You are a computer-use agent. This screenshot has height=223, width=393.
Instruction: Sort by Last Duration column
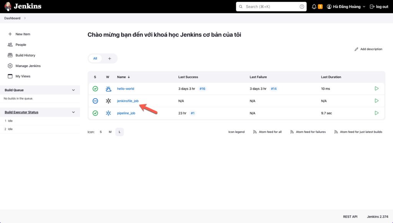click(331, 77)
